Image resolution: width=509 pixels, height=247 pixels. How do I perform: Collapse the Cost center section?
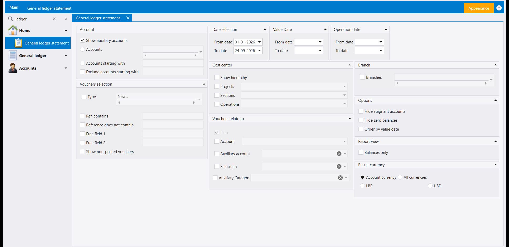point(350,65)
